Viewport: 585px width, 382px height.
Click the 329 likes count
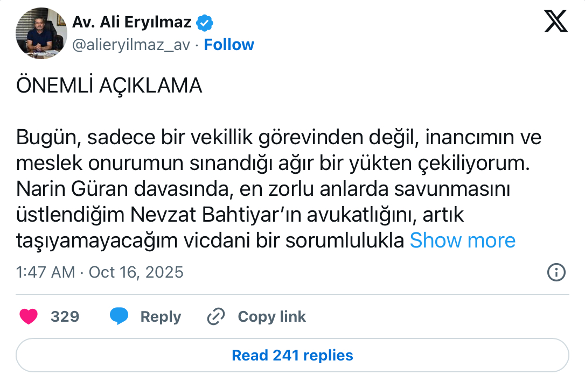65,317
